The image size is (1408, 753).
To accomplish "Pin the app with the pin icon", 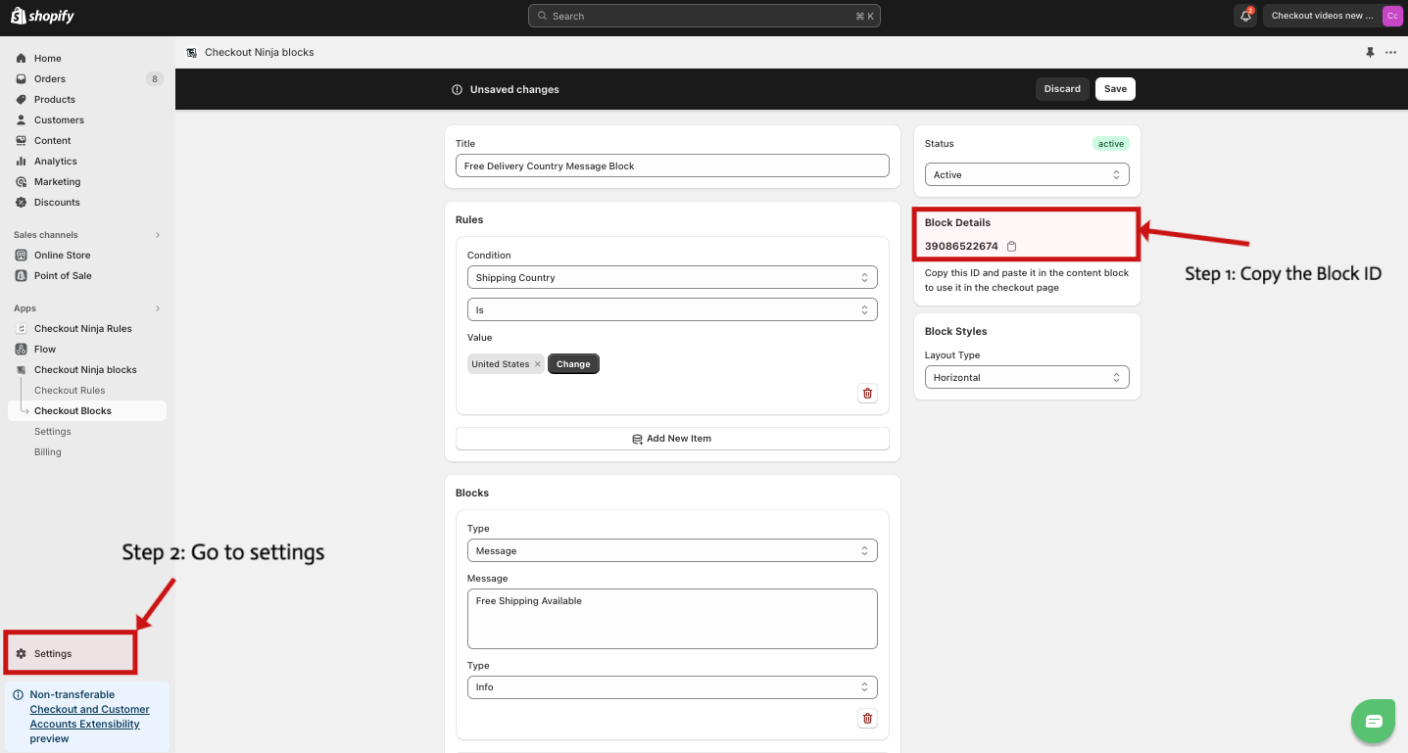I will pyautogui.click(x=1370, y=53).
